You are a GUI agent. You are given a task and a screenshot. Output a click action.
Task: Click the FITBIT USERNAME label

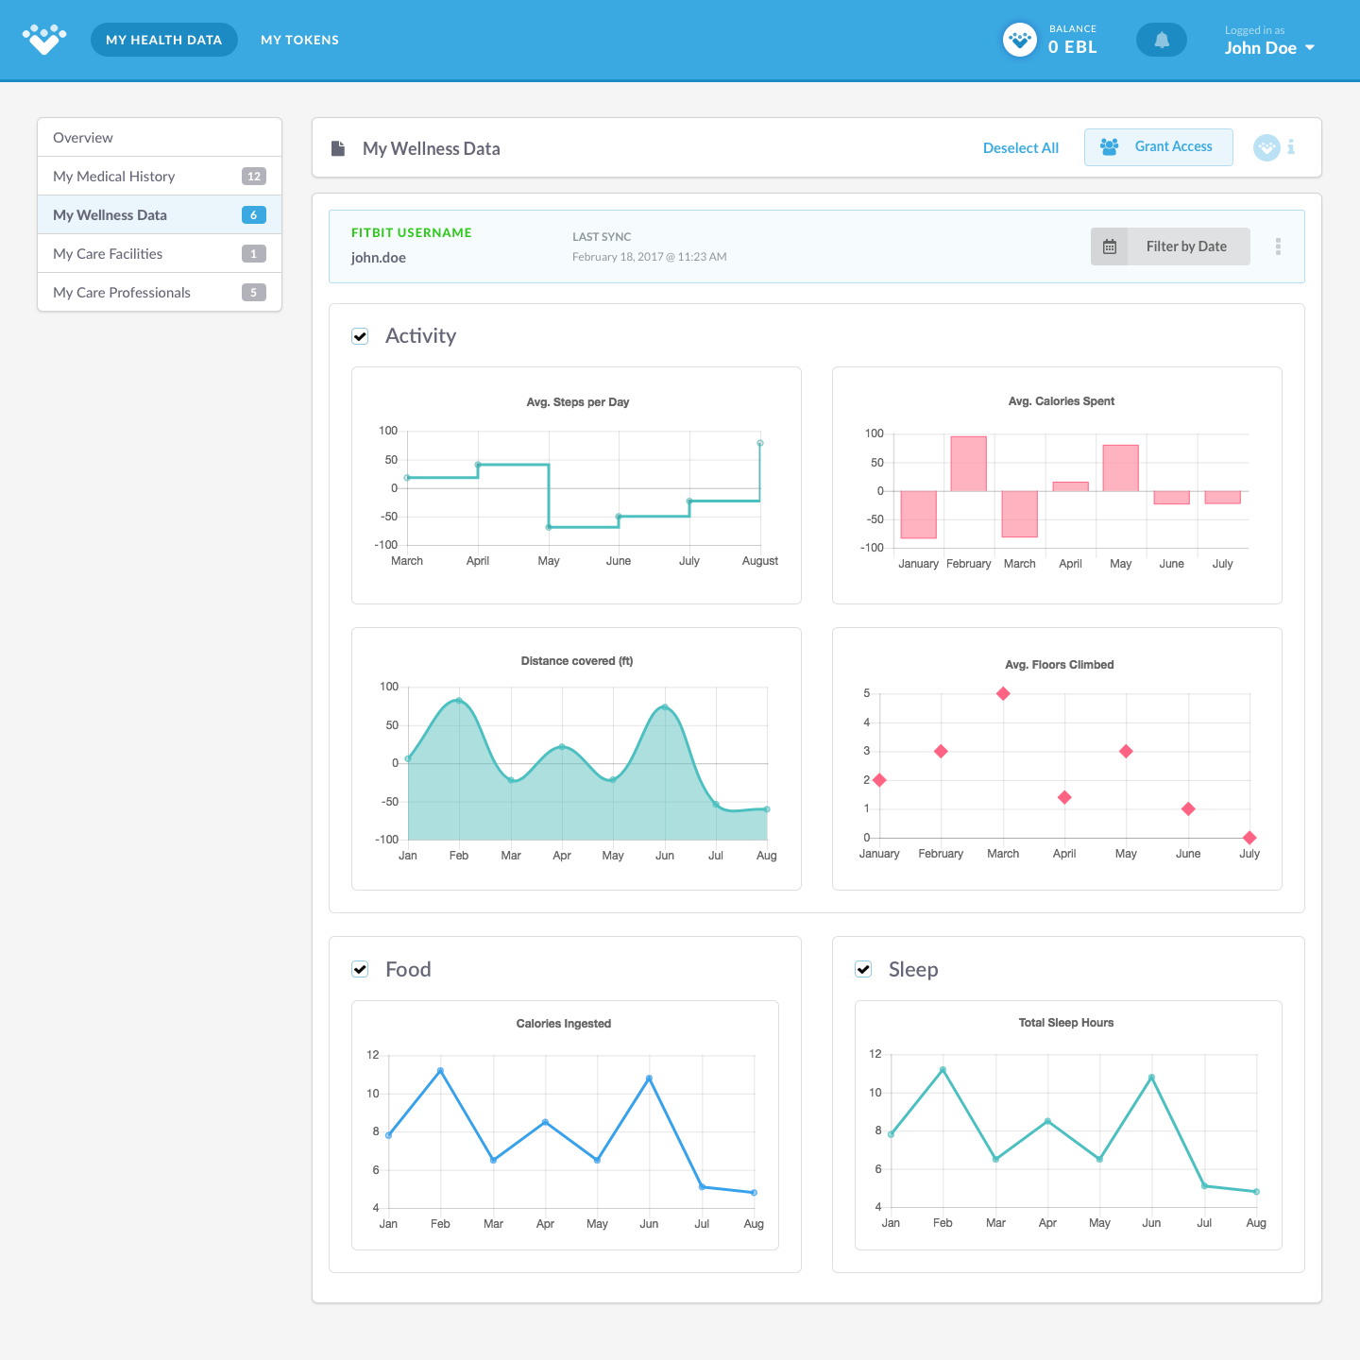coord(412,233)
